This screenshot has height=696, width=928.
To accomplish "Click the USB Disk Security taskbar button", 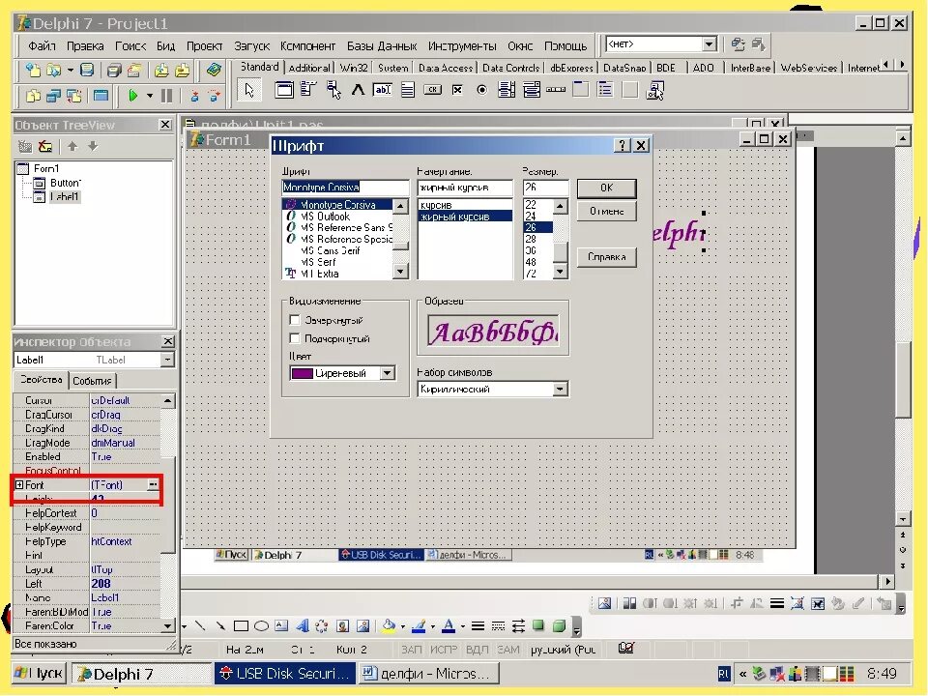I will [285, 674].
